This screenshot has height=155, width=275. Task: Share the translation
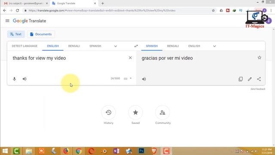point(259,79)
